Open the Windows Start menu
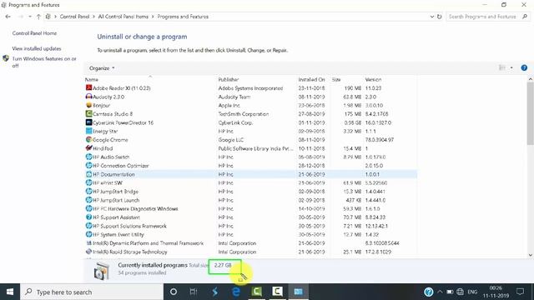534x300 pixels. click(10, 292)
